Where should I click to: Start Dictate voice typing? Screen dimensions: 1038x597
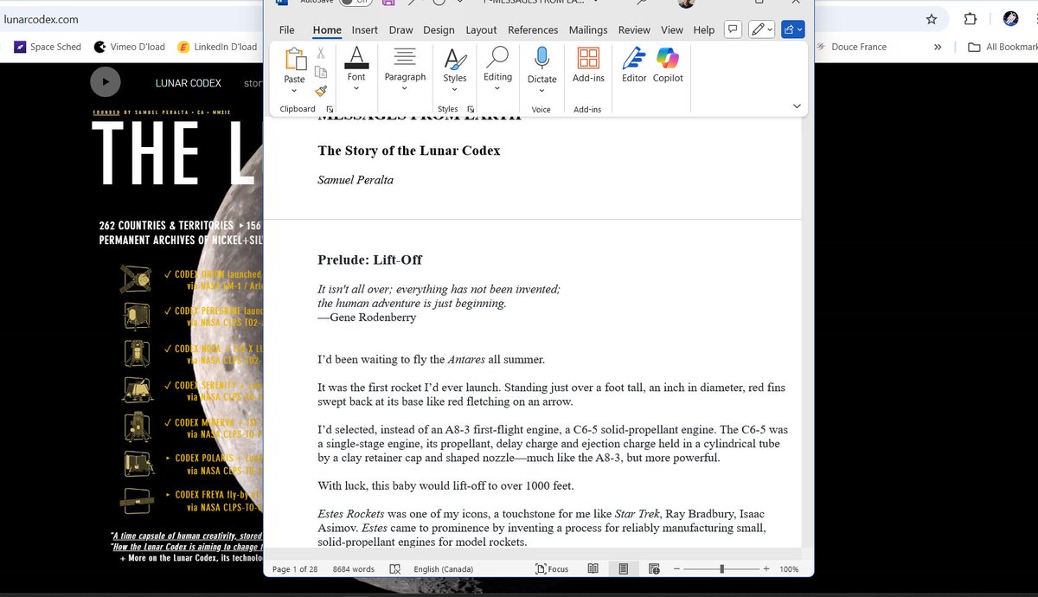tap(541, 65)
